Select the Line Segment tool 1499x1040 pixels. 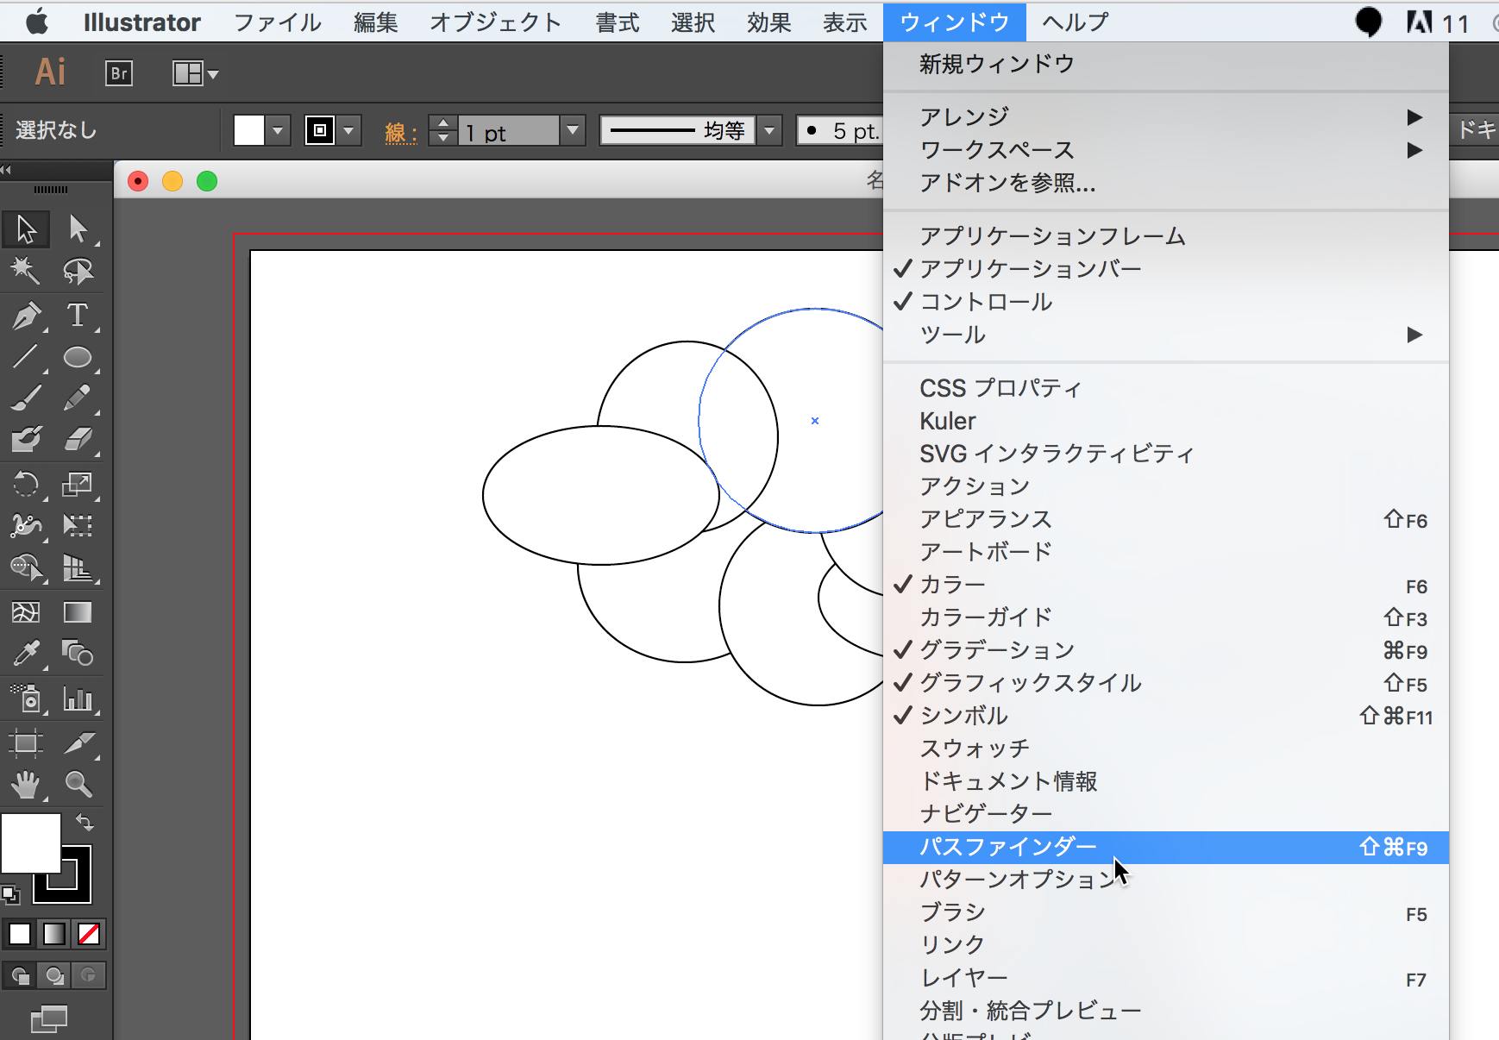point(26,357)
